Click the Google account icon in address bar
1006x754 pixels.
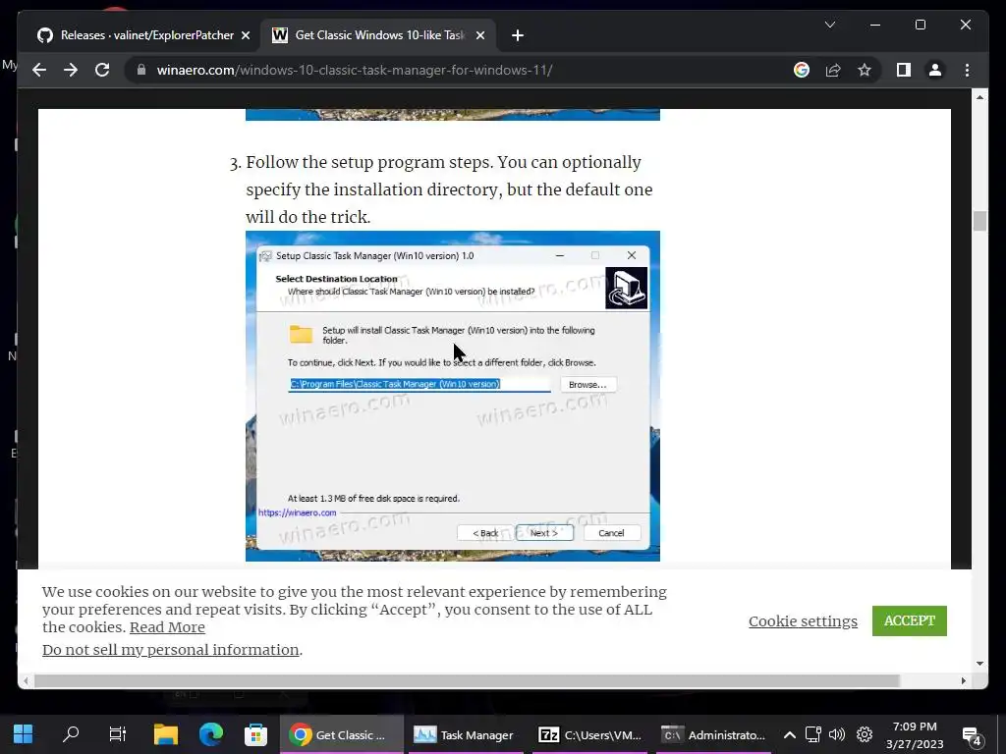point(802,70)
